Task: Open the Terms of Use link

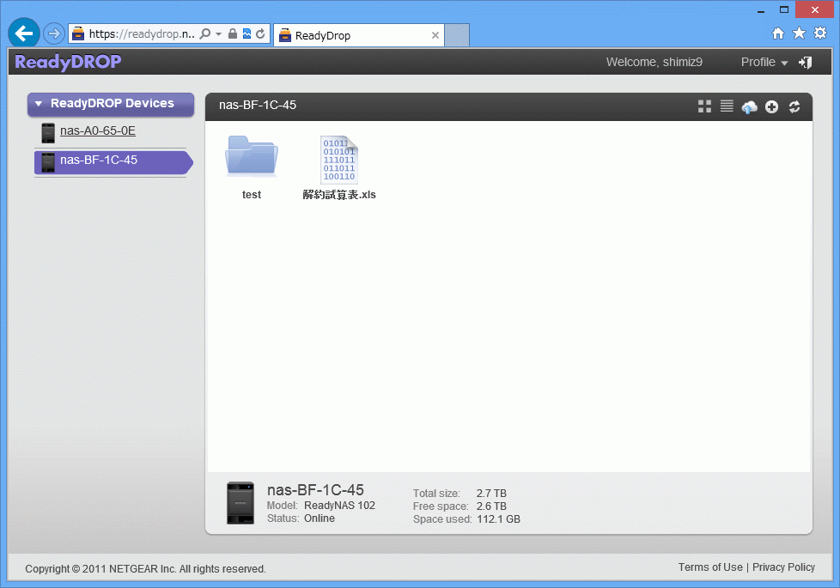Action: (709, 567)
